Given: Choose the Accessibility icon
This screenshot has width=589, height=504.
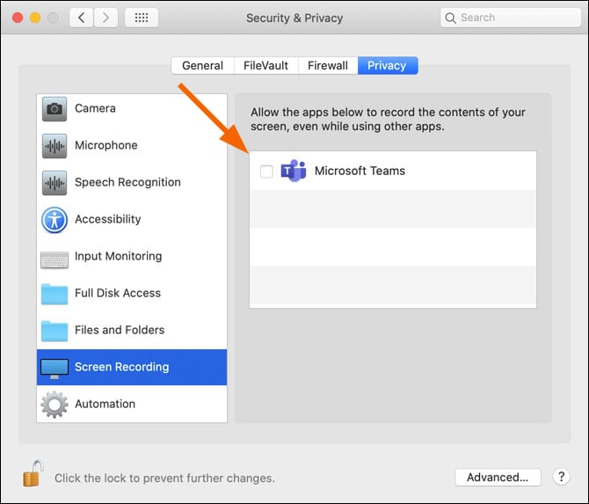Looking at the screenshot, I should [x=55, y=220].
